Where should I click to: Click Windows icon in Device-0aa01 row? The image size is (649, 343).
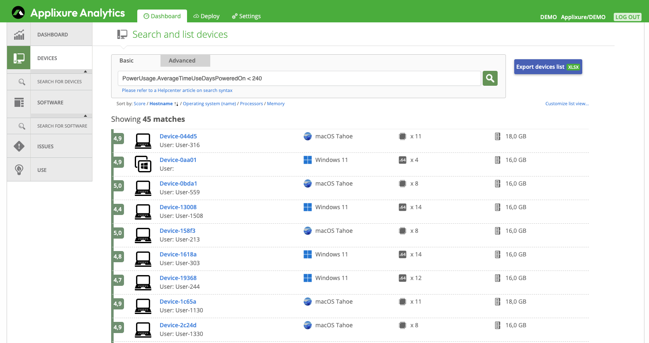click(x=308, y=160)
